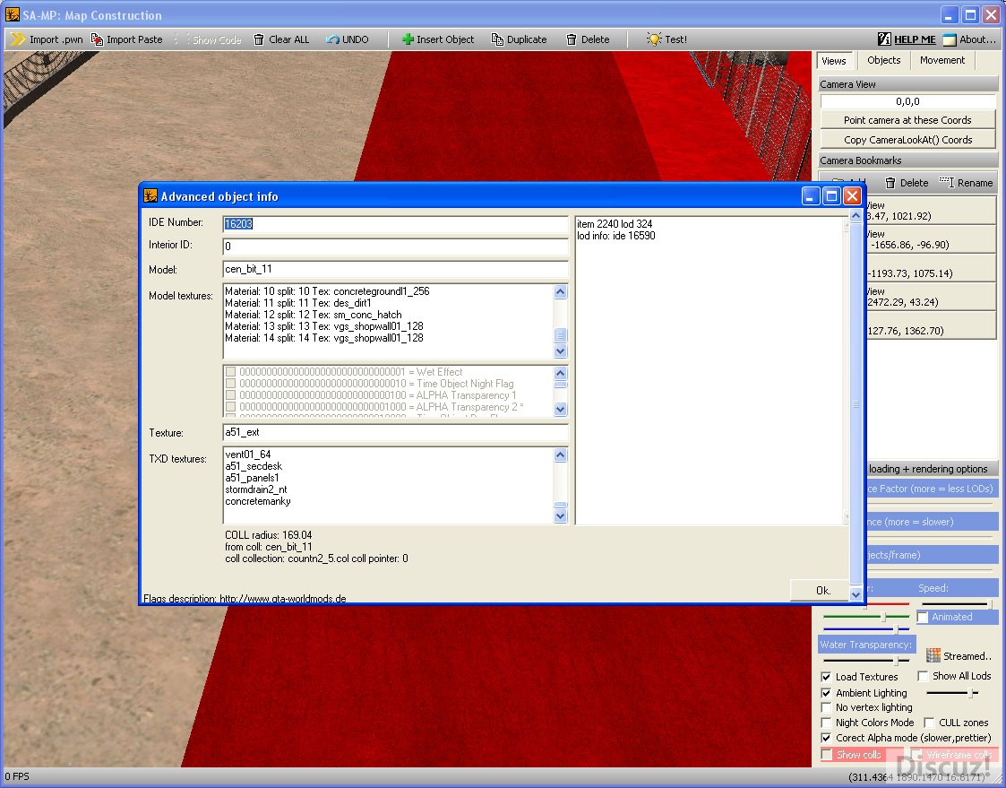Click the Model textures scroll down arrow
The image size is (1006, 788).
[x=560, y=351]
